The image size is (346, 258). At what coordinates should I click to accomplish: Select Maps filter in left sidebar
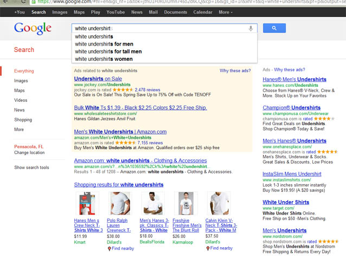(x=20, y=91)
